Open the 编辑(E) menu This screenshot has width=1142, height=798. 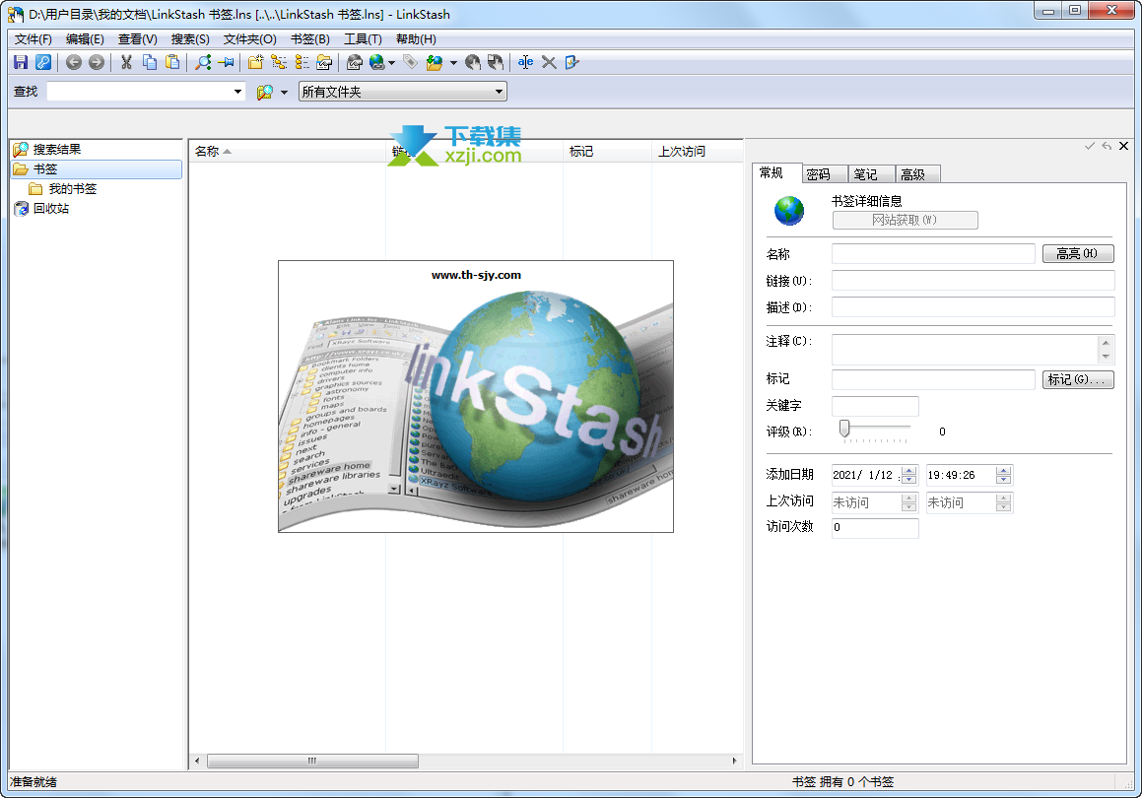coord(85,39)
